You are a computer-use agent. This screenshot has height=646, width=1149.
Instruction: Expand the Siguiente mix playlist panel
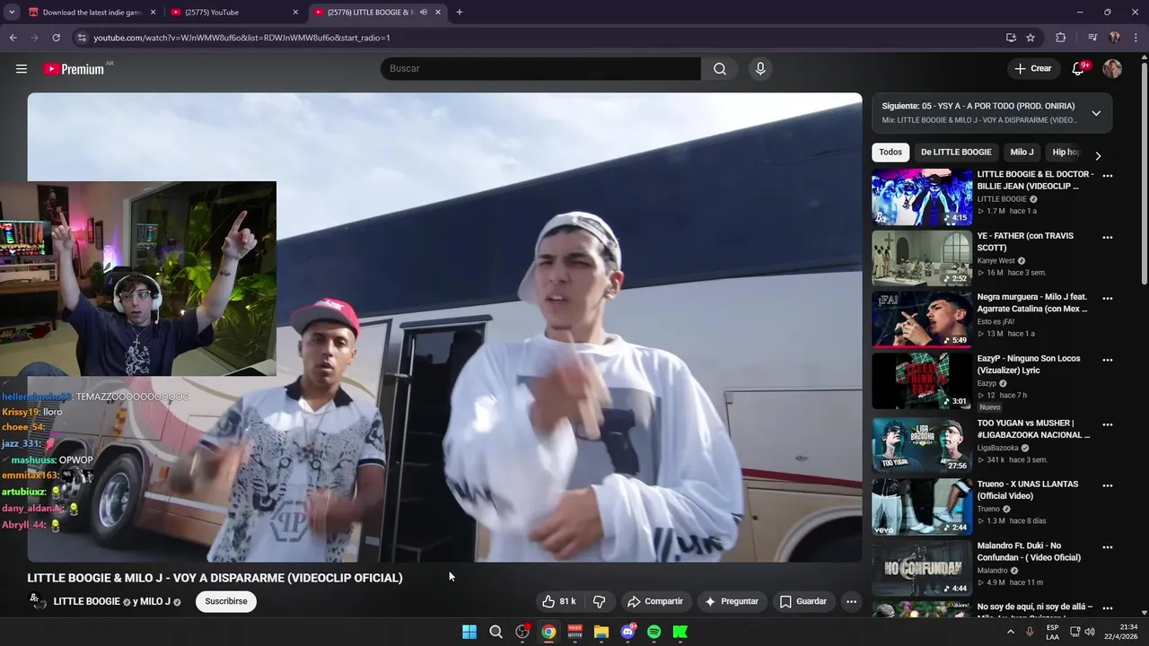point(1096,113)
